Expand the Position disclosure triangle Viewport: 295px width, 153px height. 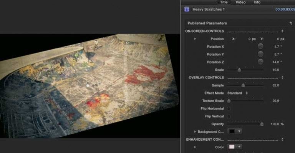tap(195, 39)
